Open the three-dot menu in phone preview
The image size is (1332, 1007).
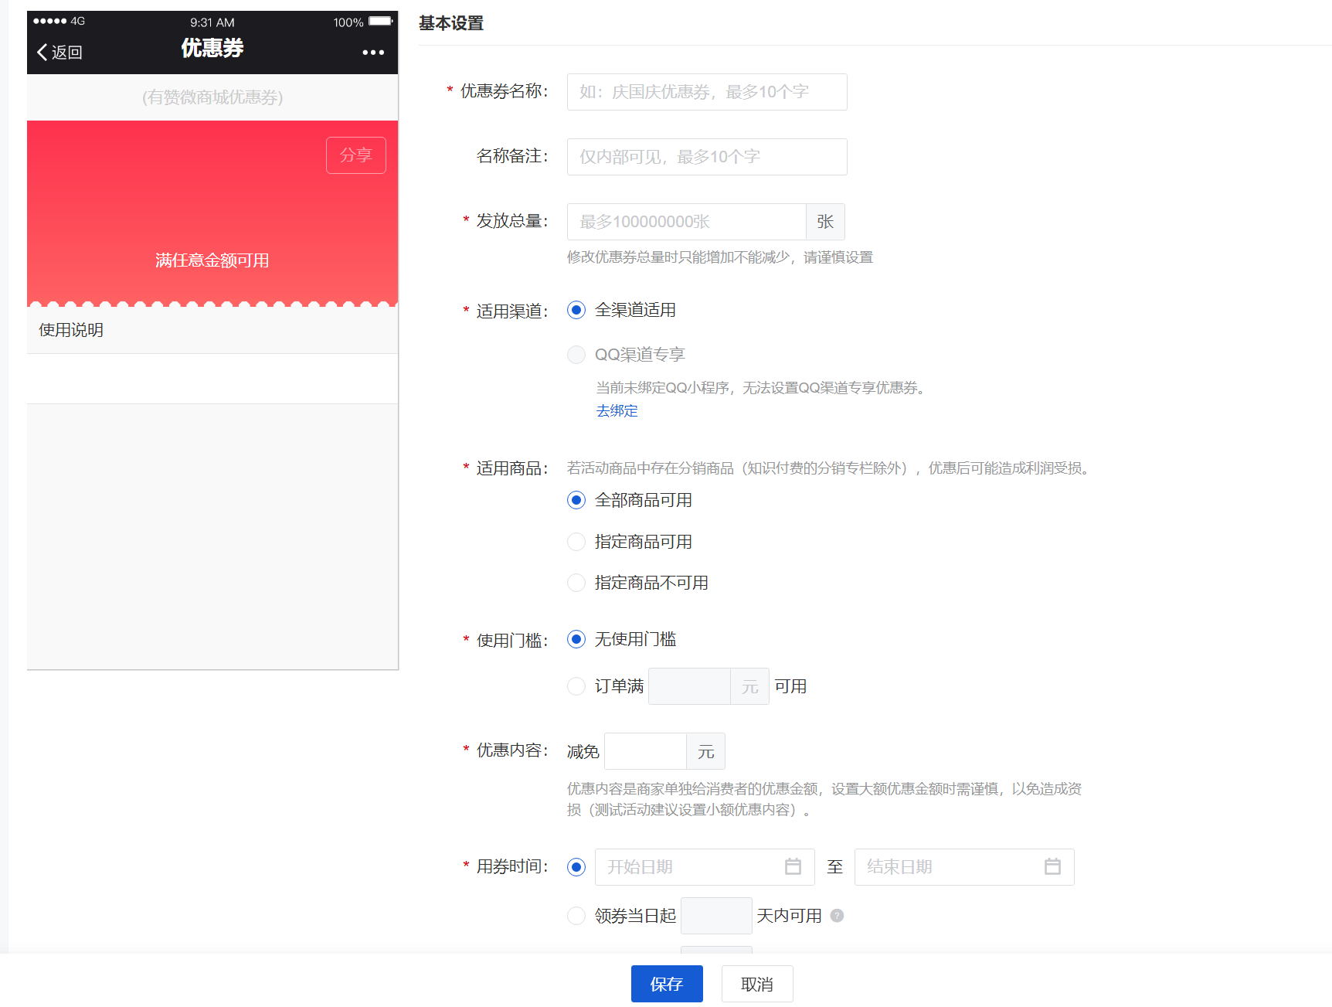[x=373, y=53]
